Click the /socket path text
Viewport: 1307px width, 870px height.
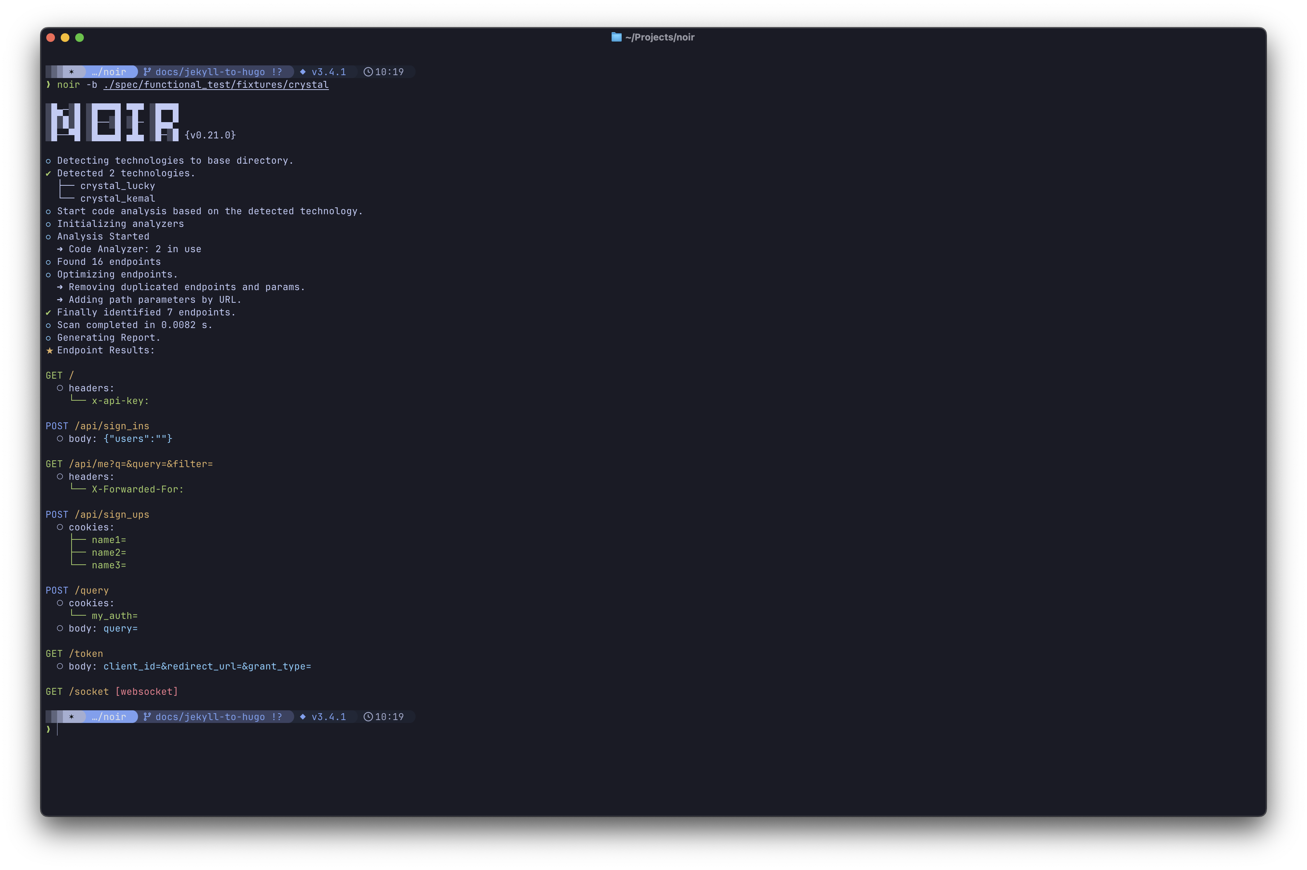coord(89,692)
